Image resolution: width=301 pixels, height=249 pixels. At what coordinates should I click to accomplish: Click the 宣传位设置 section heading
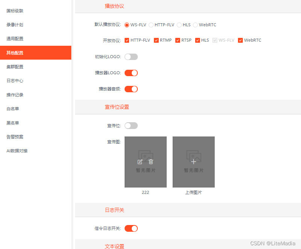coord(117,107)
